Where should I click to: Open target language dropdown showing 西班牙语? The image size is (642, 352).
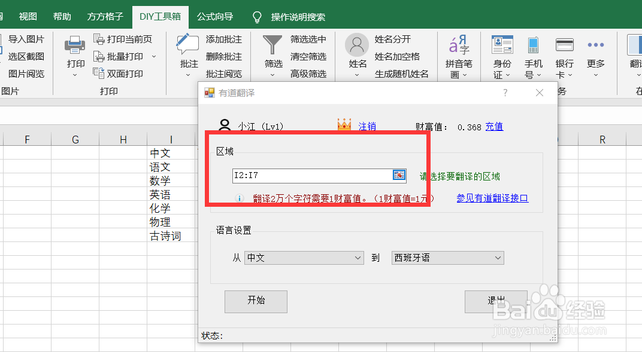(x=447, y=258)
